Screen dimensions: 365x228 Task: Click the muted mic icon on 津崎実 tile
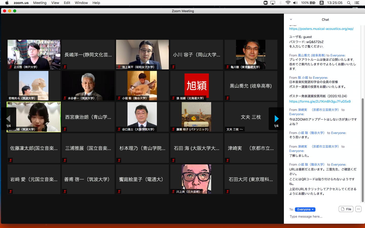(227, 160)
